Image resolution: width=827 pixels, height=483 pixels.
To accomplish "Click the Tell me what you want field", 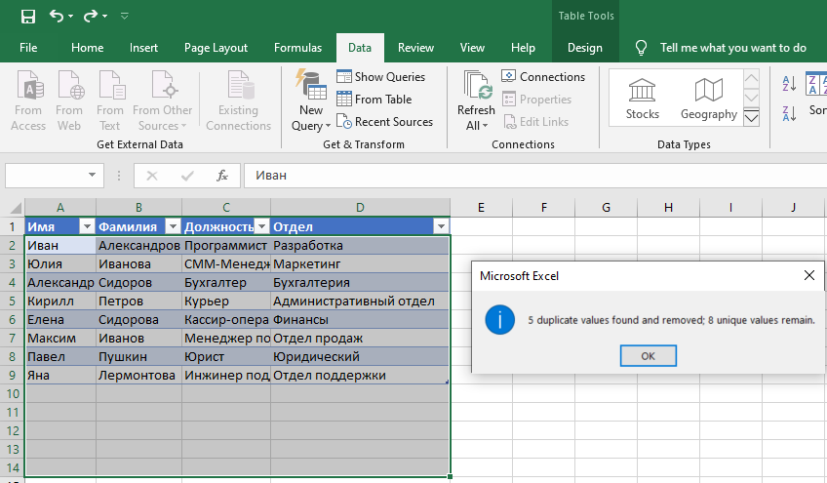I will pyautogui.click(x=732, y=48).
